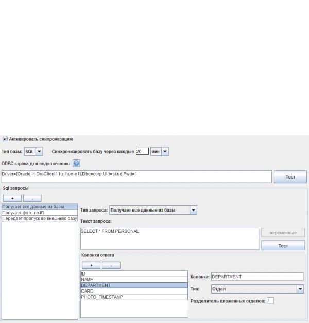This screenshot has height=323, width=309.
Task: Click the Тест button below переменные
Action: pos(283,246)
